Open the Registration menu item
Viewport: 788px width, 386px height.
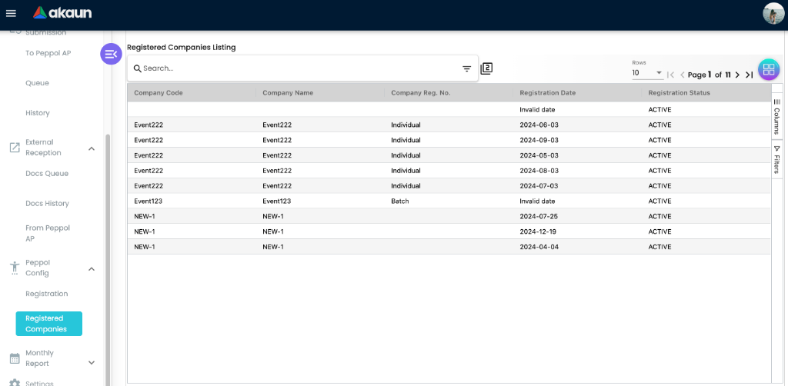click(47, 294)
